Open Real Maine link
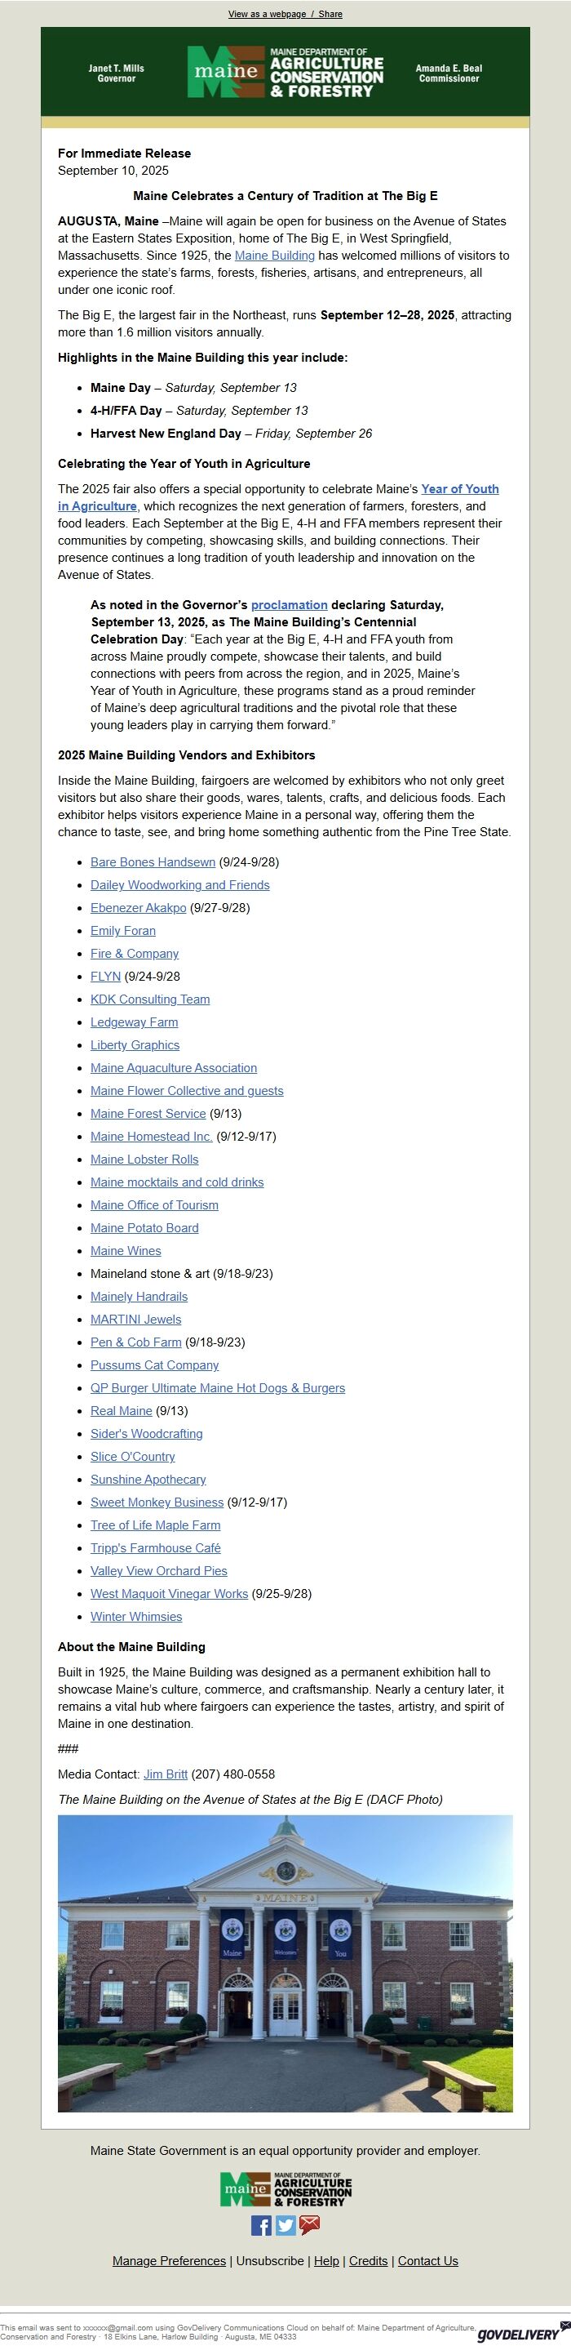571x2346 pixels. (121, 1409)
